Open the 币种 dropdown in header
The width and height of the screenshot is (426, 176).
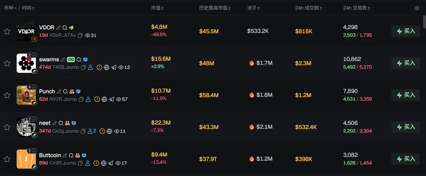click(x=10, y=8)
